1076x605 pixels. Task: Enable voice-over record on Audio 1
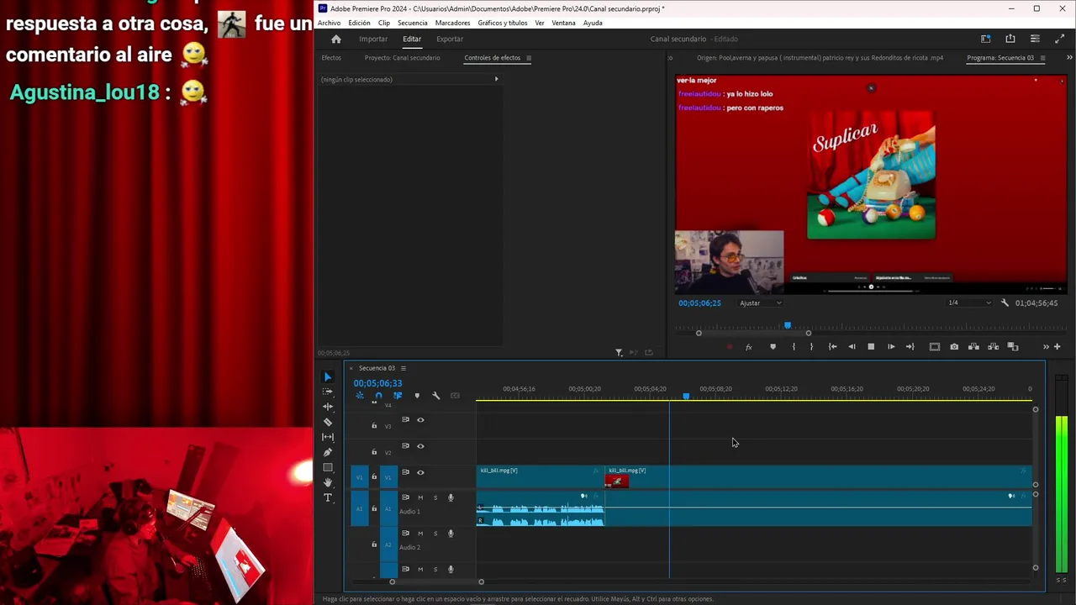451,497
